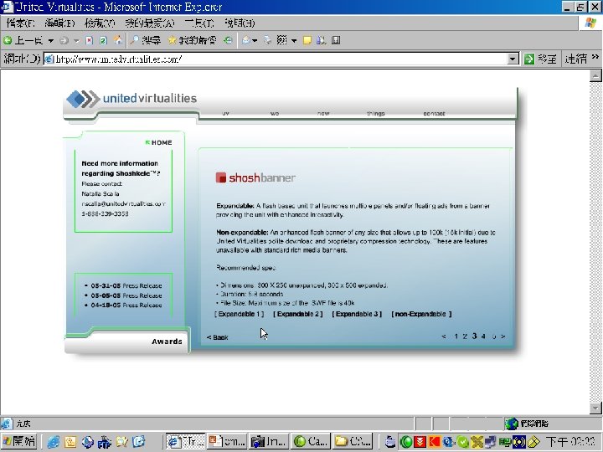This screenshot has height=452, width=603.
Task: Click the Messenger toolbar icon
Action: pos(321,40)
